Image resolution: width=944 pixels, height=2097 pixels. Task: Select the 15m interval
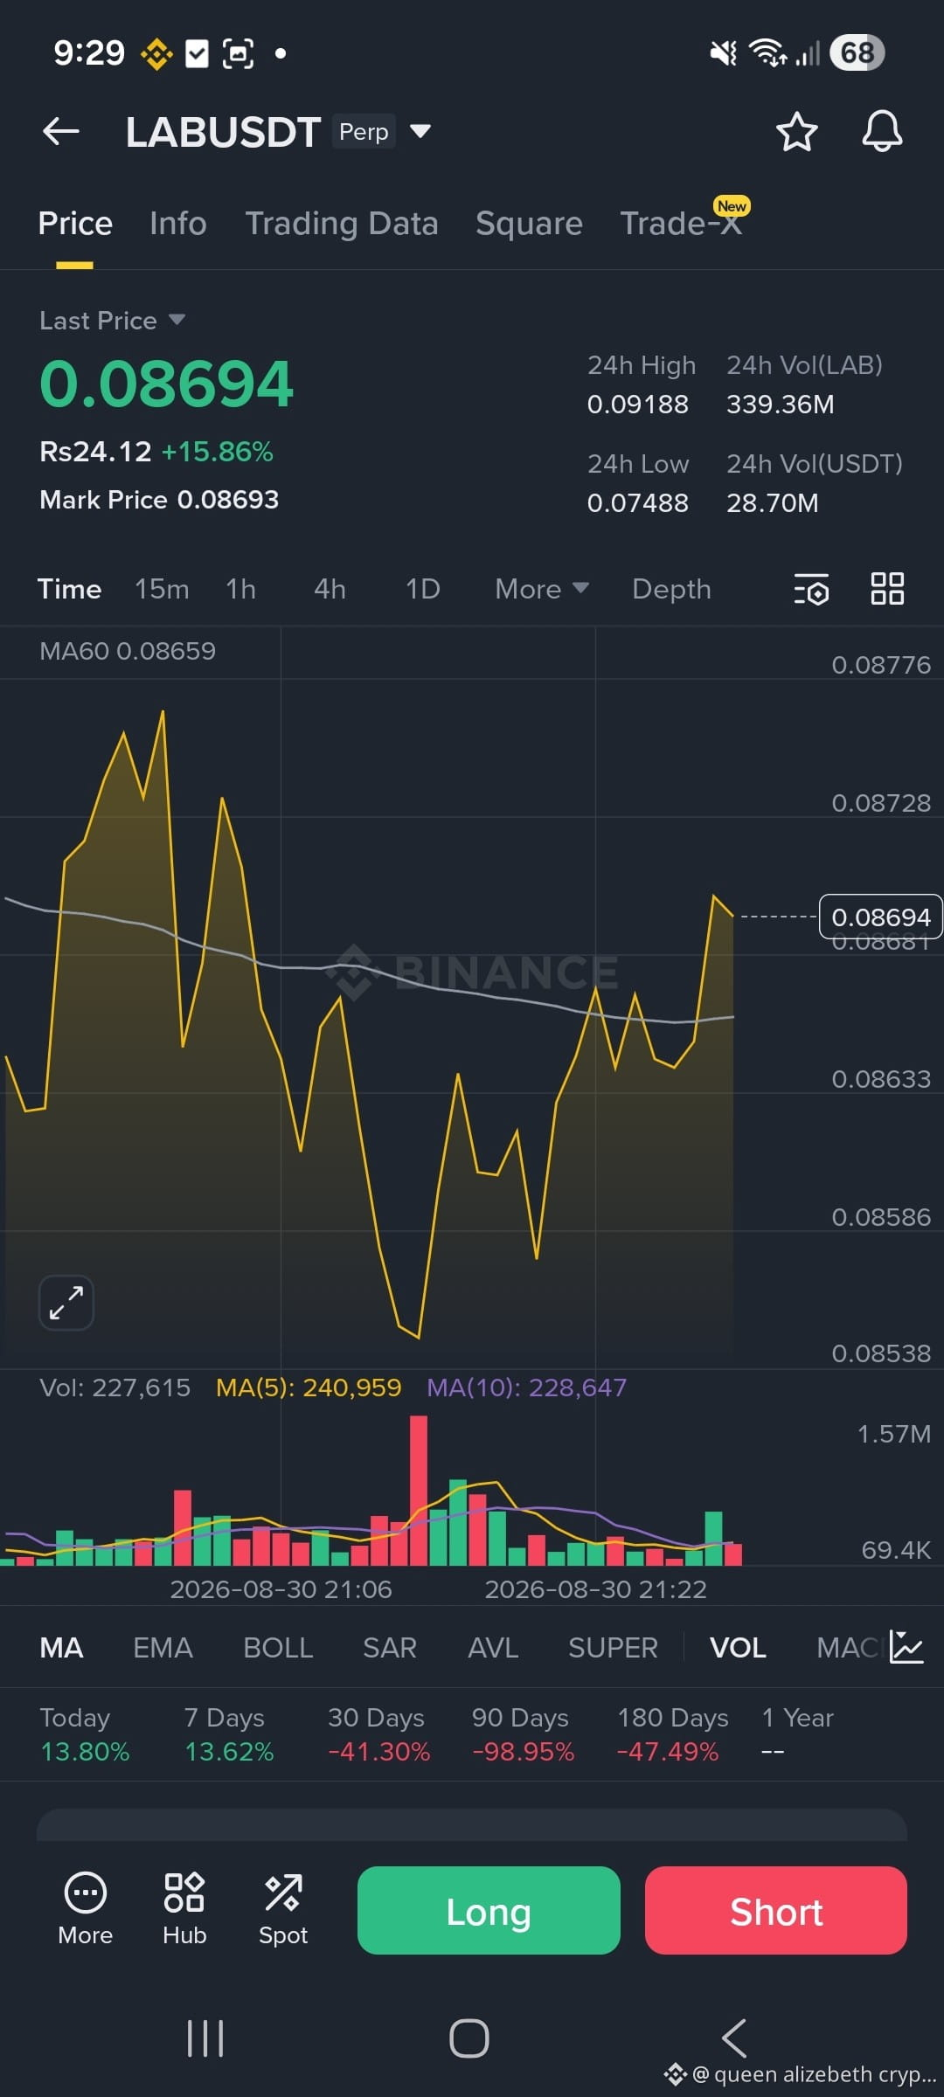pos(162,589)
